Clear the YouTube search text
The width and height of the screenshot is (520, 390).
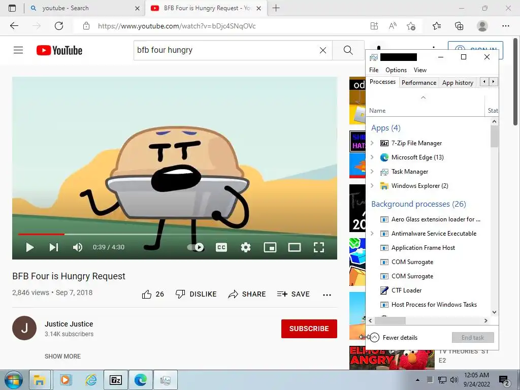click(x=322, y=50)
